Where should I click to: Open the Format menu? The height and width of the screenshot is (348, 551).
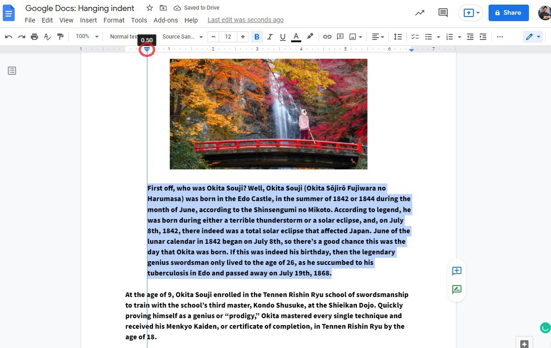pos(113,20)
